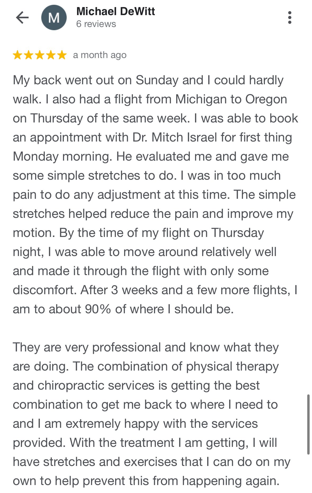Viewport: 312px width, 493px height.
Task: Open Michael DeWitt's profile name
Action: pyautogui.click(x=116, y=11)
